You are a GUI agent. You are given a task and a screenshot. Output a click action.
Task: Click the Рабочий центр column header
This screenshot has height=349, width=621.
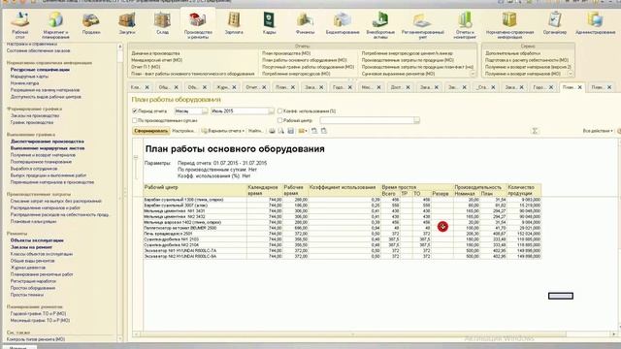click(195, 190)
